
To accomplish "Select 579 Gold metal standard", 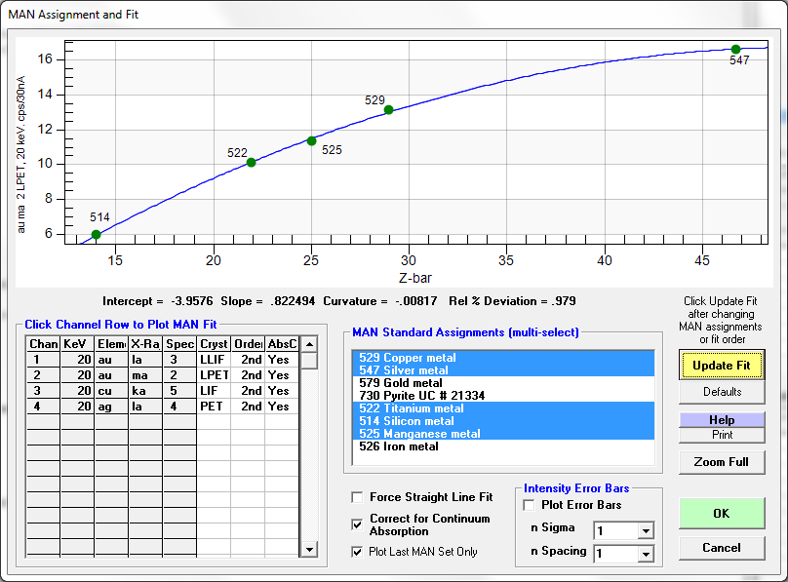I will (x=402, y=383).
